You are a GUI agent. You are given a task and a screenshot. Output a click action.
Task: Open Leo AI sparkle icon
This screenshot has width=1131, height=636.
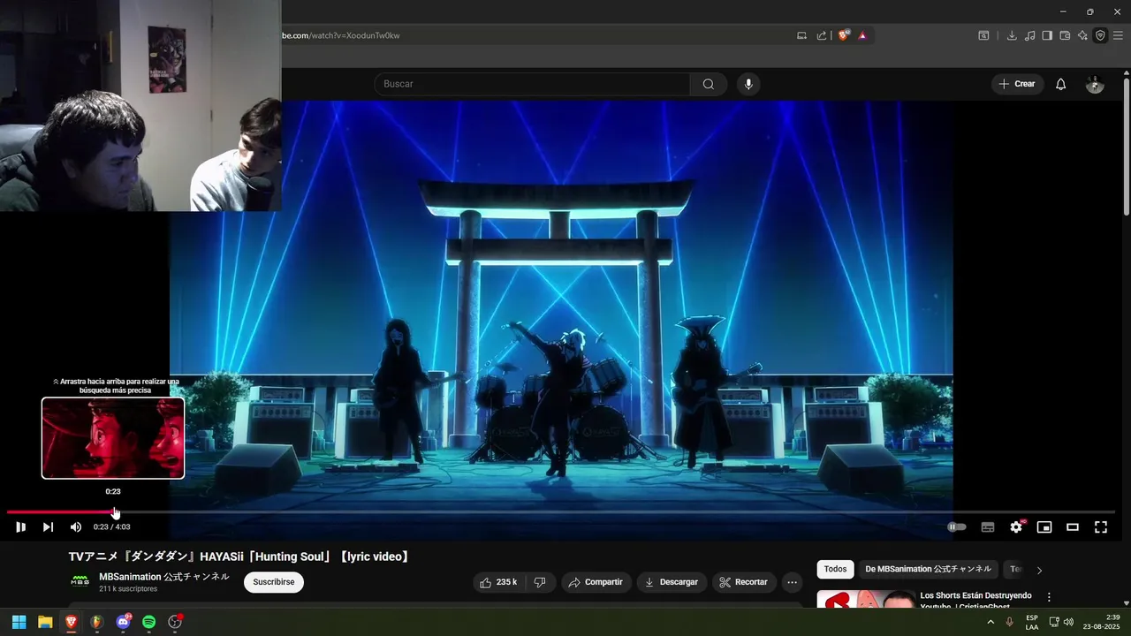1082,35
